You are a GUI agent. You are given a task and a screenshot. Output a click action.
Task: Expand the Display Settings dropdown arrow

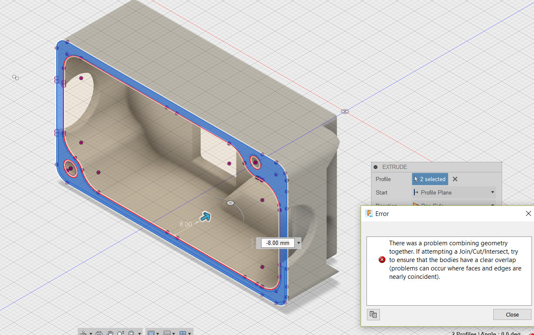pyautogui.click(x=157, y=332)
